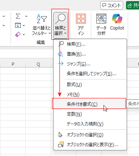Click the AutoSum sigma icon
This screenshot has width=139, height=156.
click(x=18, y=16)
